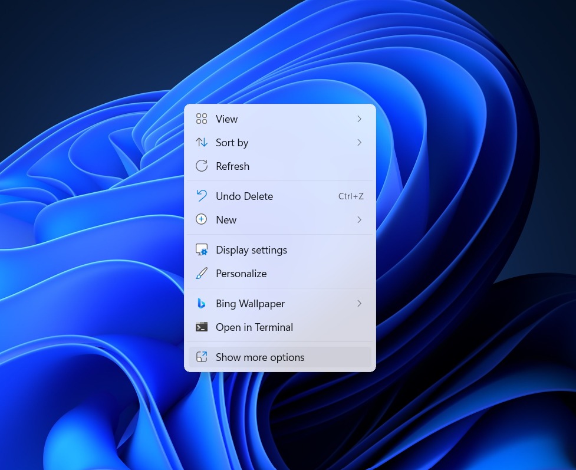Choose the Sort by menu entry
This screenshot has width=576, height=470.
tap(280, 142)
